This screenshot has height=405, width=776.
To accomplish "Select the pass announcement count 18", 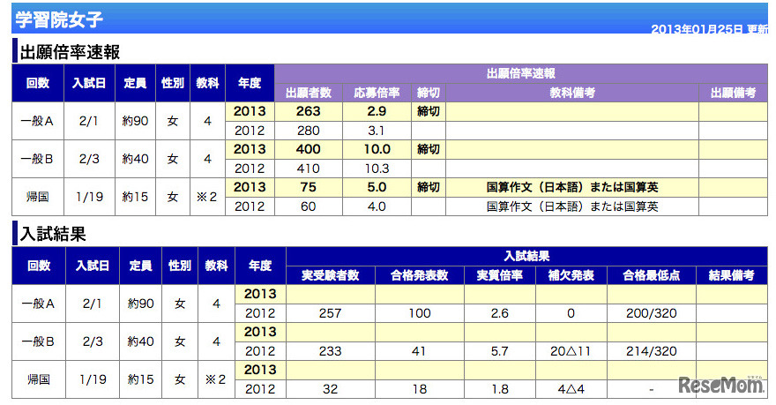I will pos(419,389).
